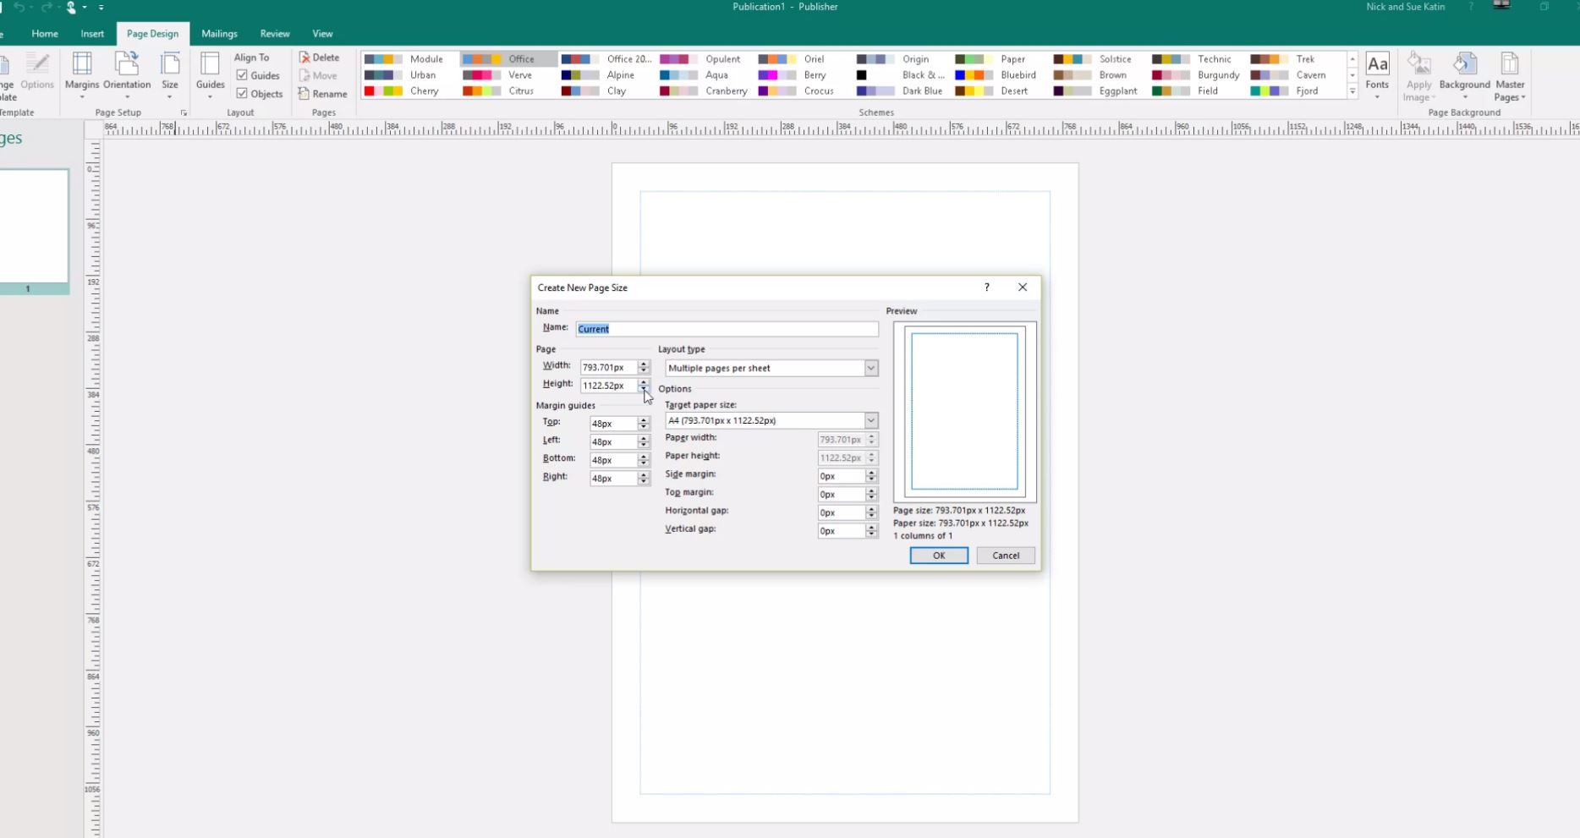Toggle the Objects checkbox under Align To

point(242,94)
